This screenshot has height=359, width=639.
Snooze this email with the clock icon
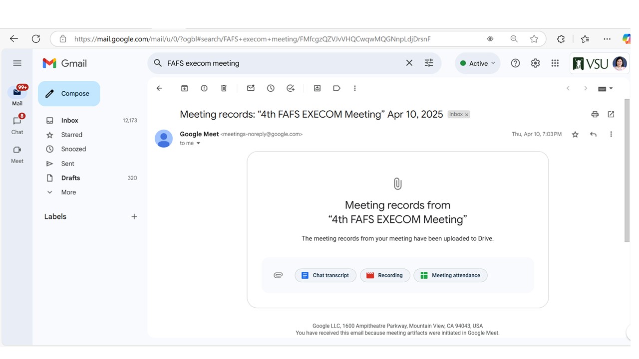point(271,88)
